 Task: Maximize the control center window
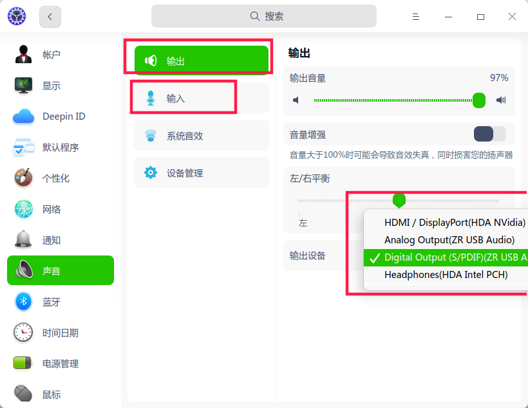pyautogui.click(x=480, y=17)
